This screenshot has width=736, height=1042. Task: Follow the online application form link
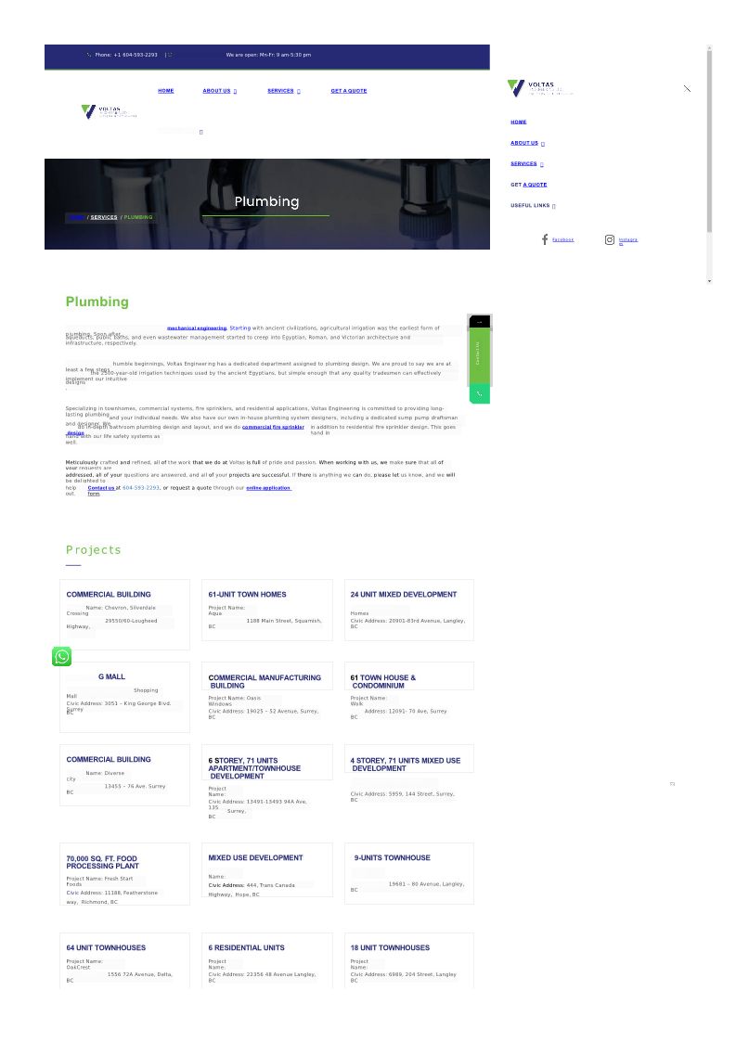point(268,488)
